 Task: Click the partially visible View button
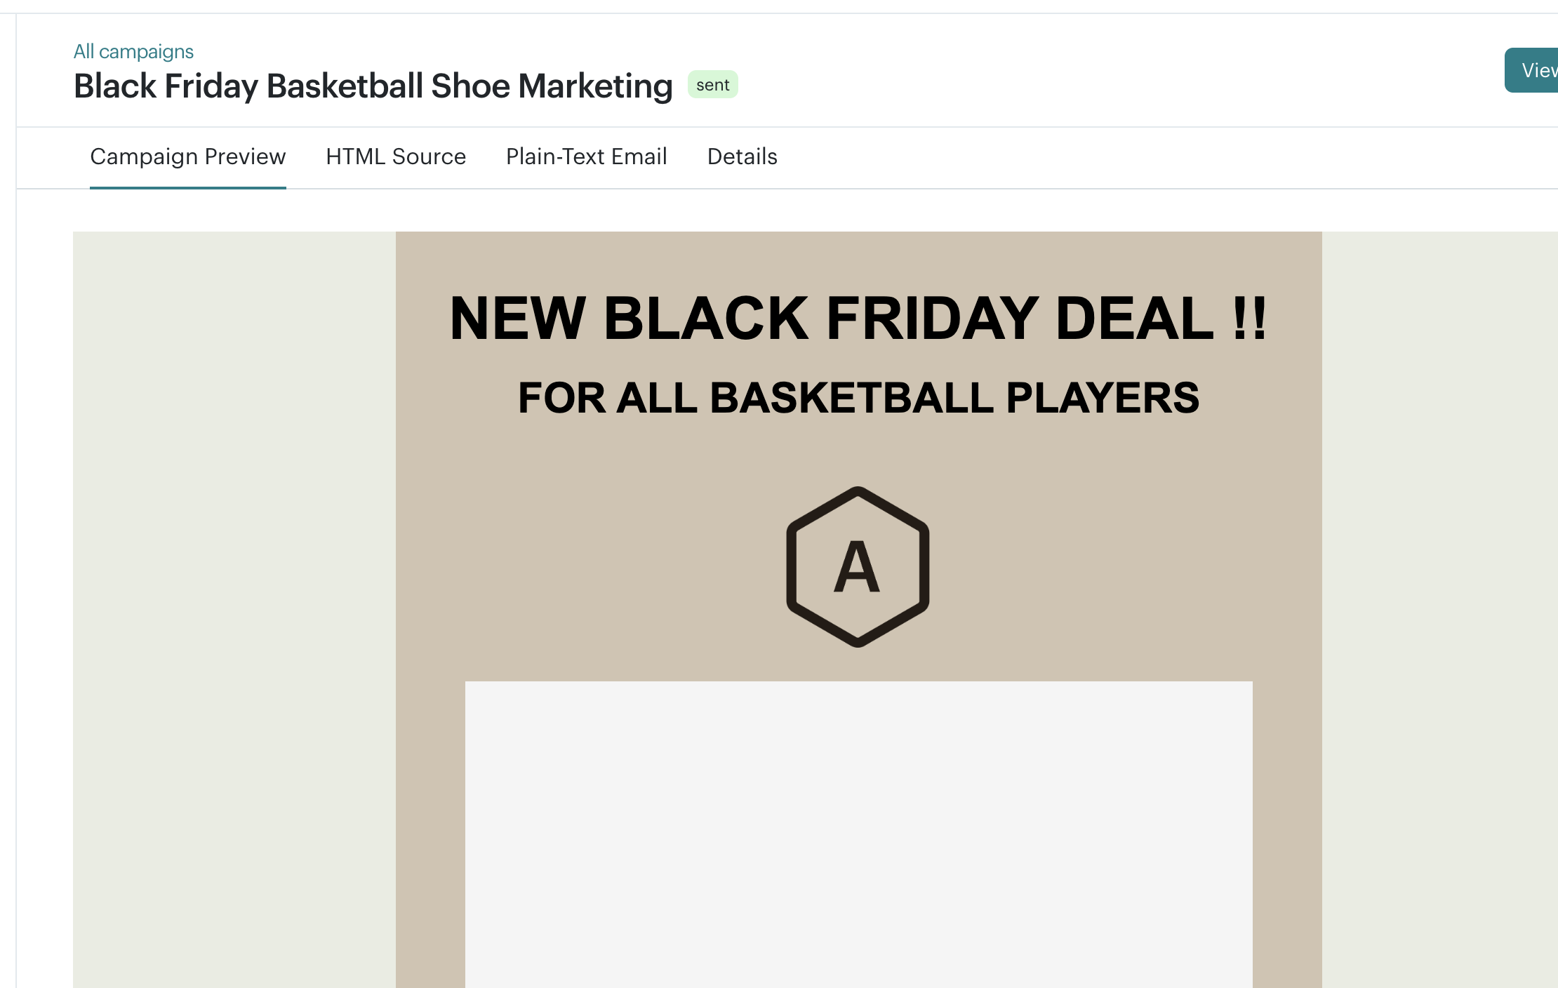pos(1533,70)
